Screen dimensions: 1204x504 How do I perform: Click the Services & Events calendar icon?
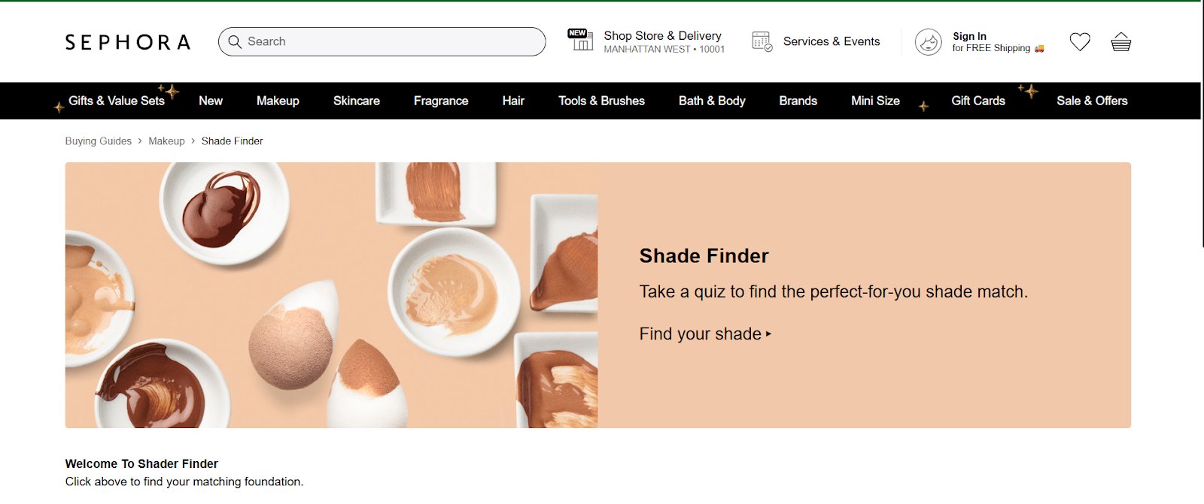762,41
